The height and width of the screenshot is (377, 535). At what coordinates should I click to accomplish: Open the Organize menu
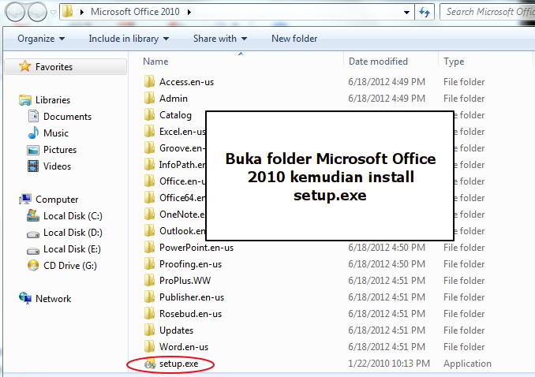click(x=41, y=39)
